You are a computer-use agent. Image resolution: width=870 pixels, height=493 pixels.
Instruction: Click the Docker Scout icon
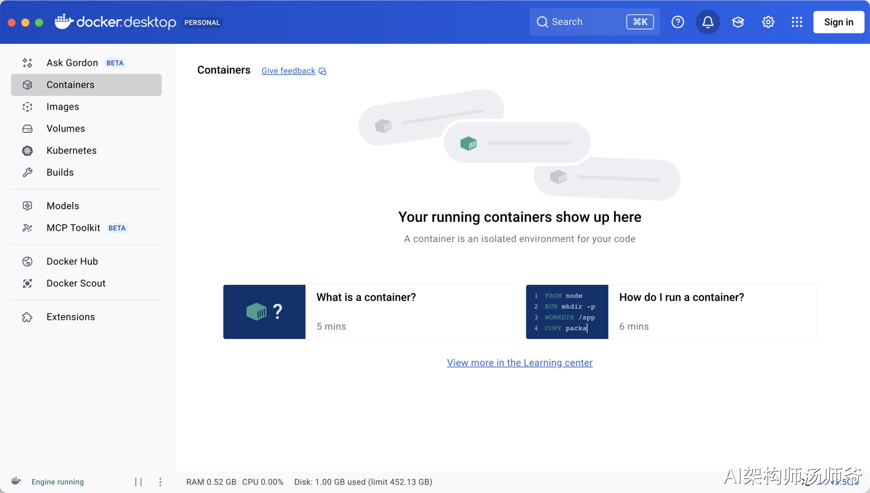(x=27, y=283)
